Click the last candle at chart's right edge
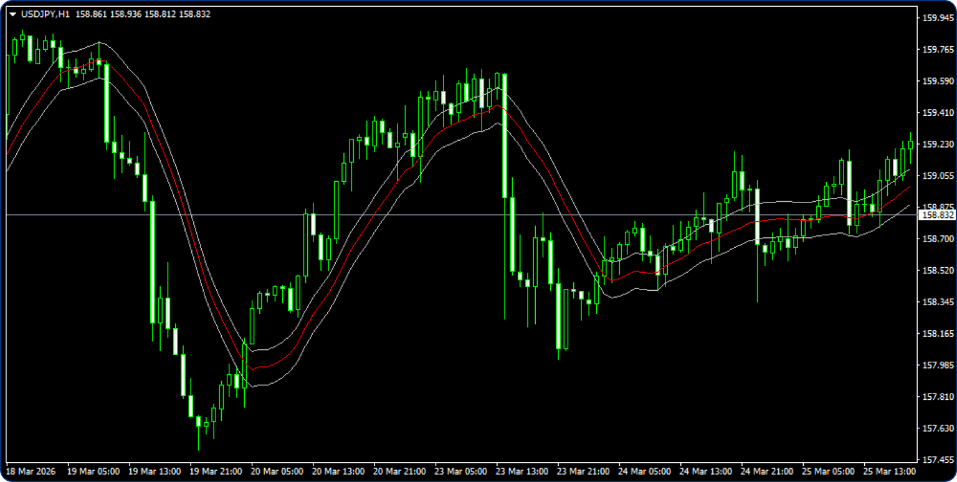Screen dimensions: 957x482 pos(910,145)
